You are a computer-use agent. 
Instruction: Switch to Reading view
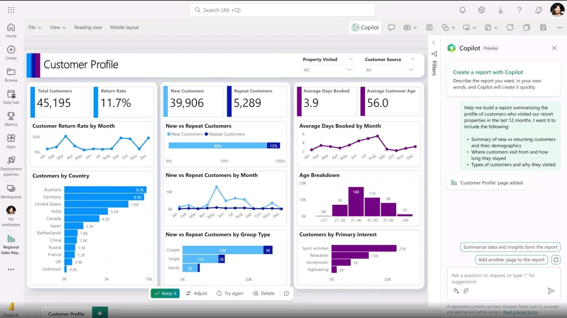pyautogui.click(x=88, y=28)
